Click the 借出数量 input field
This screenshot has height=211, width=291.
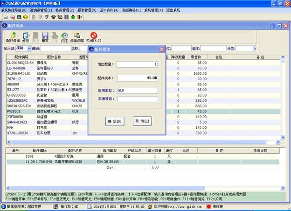(138, 64)
